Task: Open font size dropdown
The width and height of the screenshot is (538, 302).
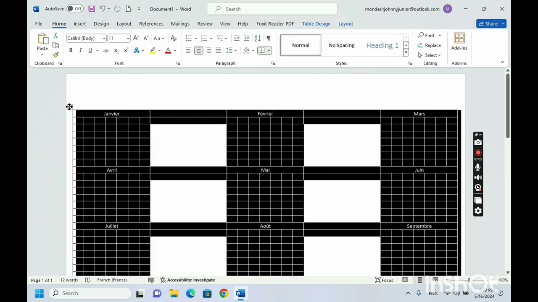Action: point(128,38)
